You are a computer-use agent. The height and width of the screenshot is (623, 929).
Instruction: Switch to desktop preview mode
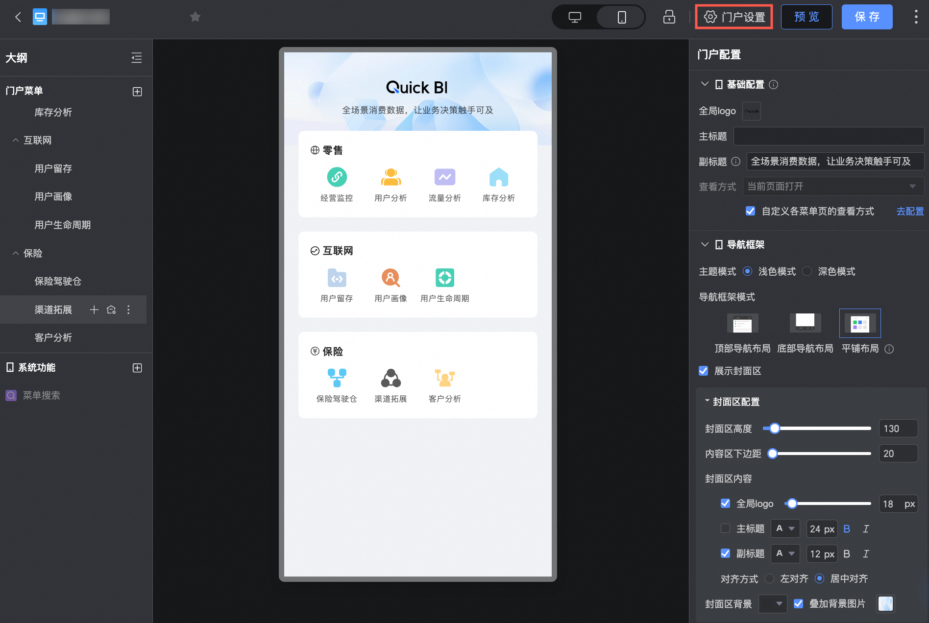coord(575,17)
